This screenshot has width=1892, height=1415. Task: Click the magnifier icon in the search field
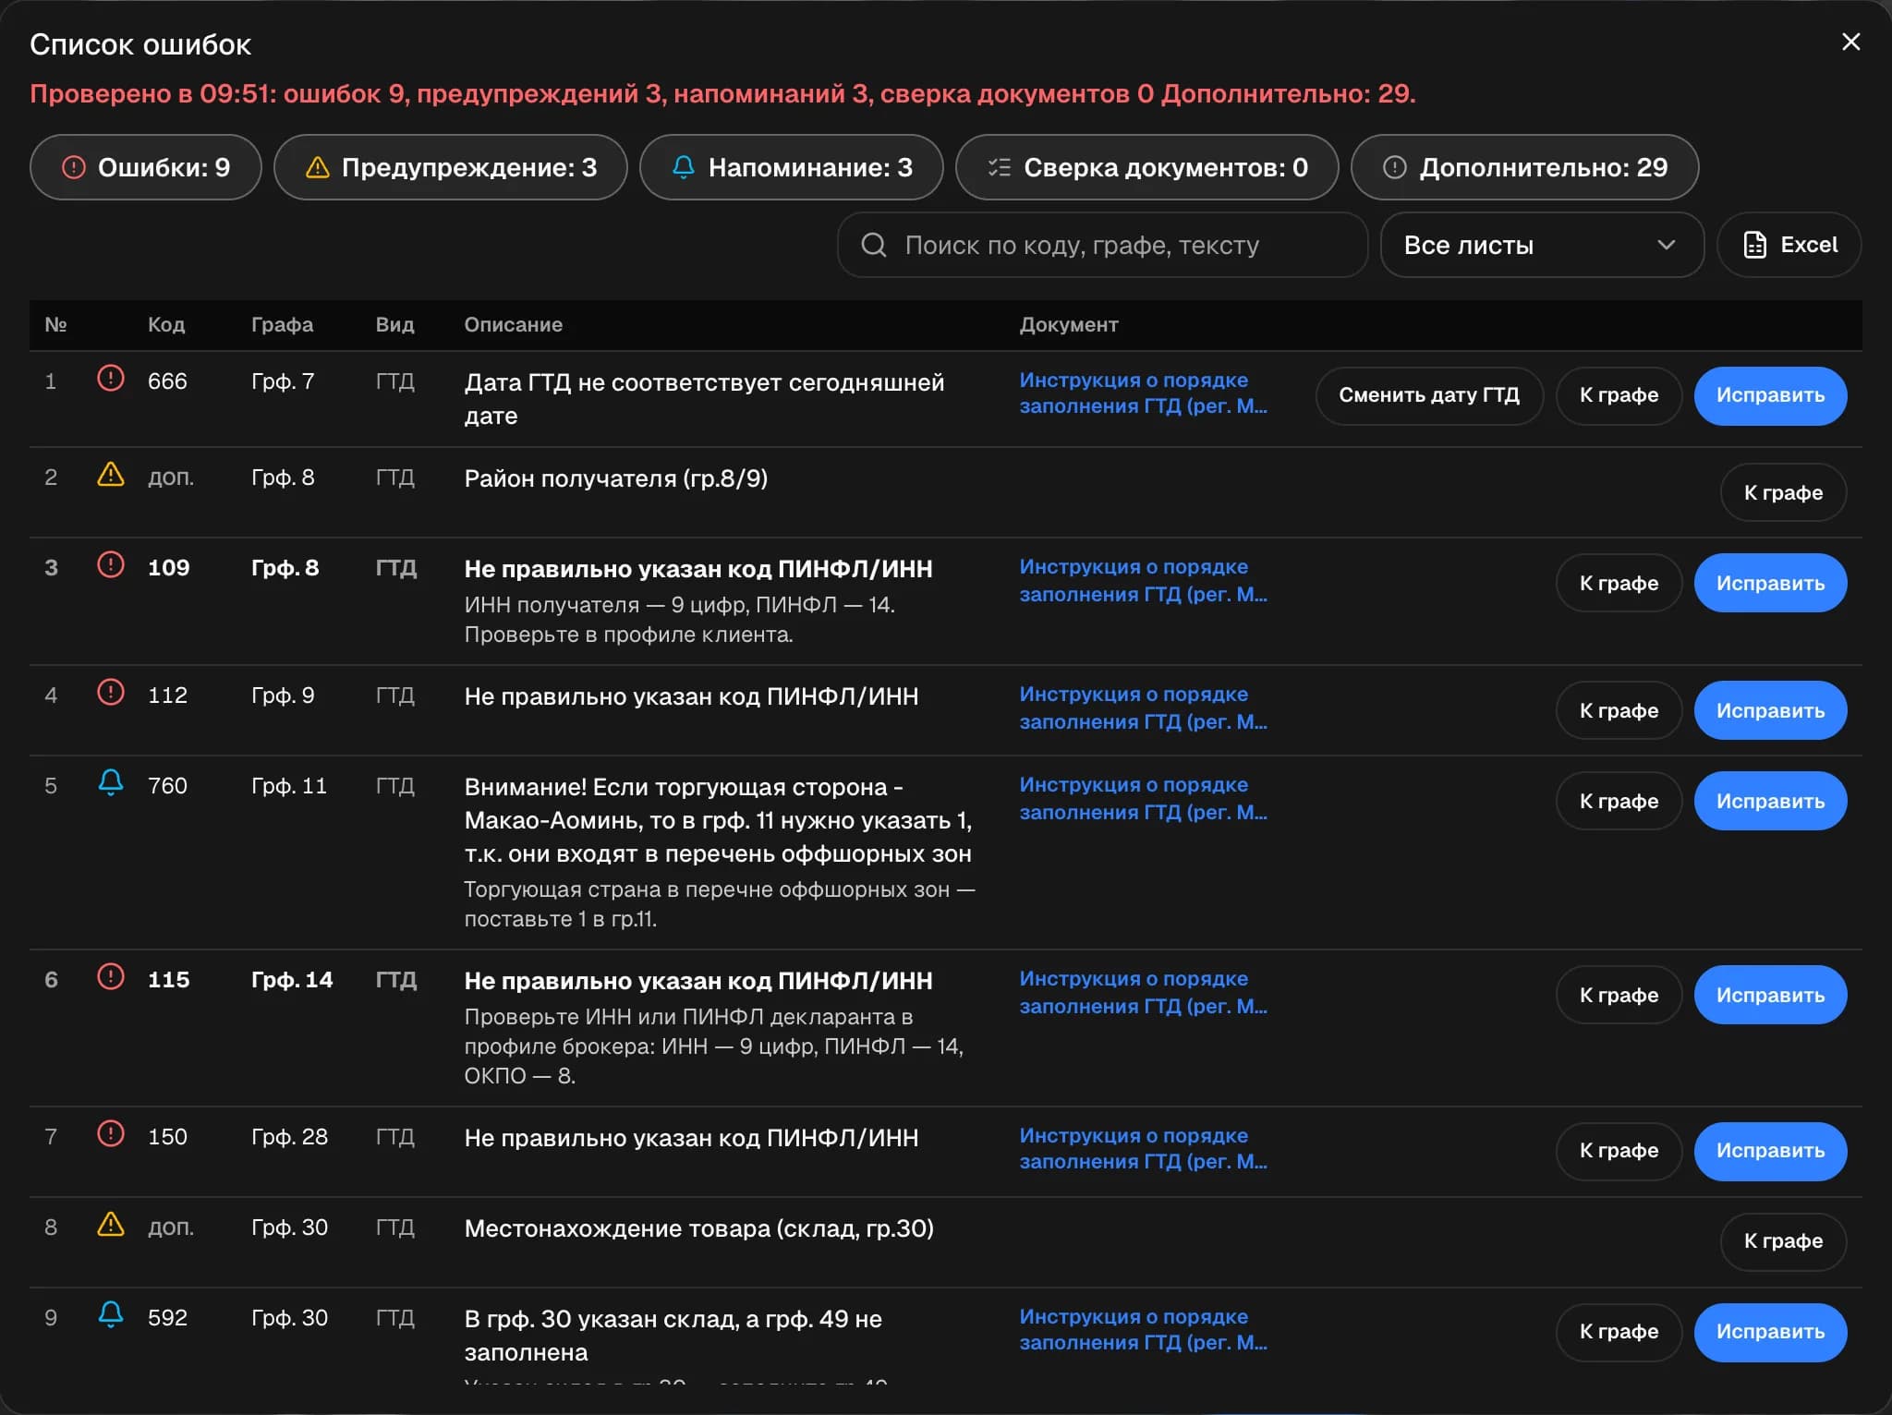coord(874,245)
